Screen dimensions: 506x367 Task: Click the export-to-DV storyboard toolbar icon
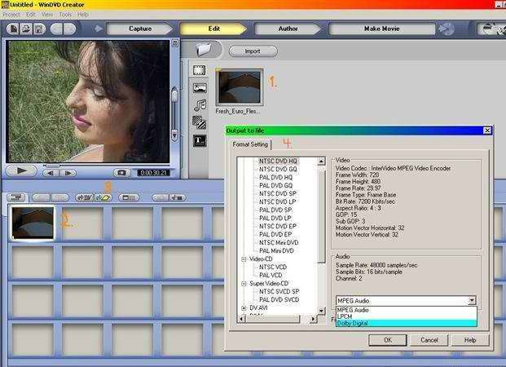85,197
